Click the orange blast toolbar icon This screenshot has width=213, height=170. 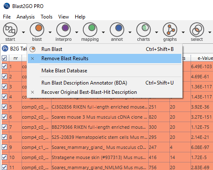click(x=37, y=30)
